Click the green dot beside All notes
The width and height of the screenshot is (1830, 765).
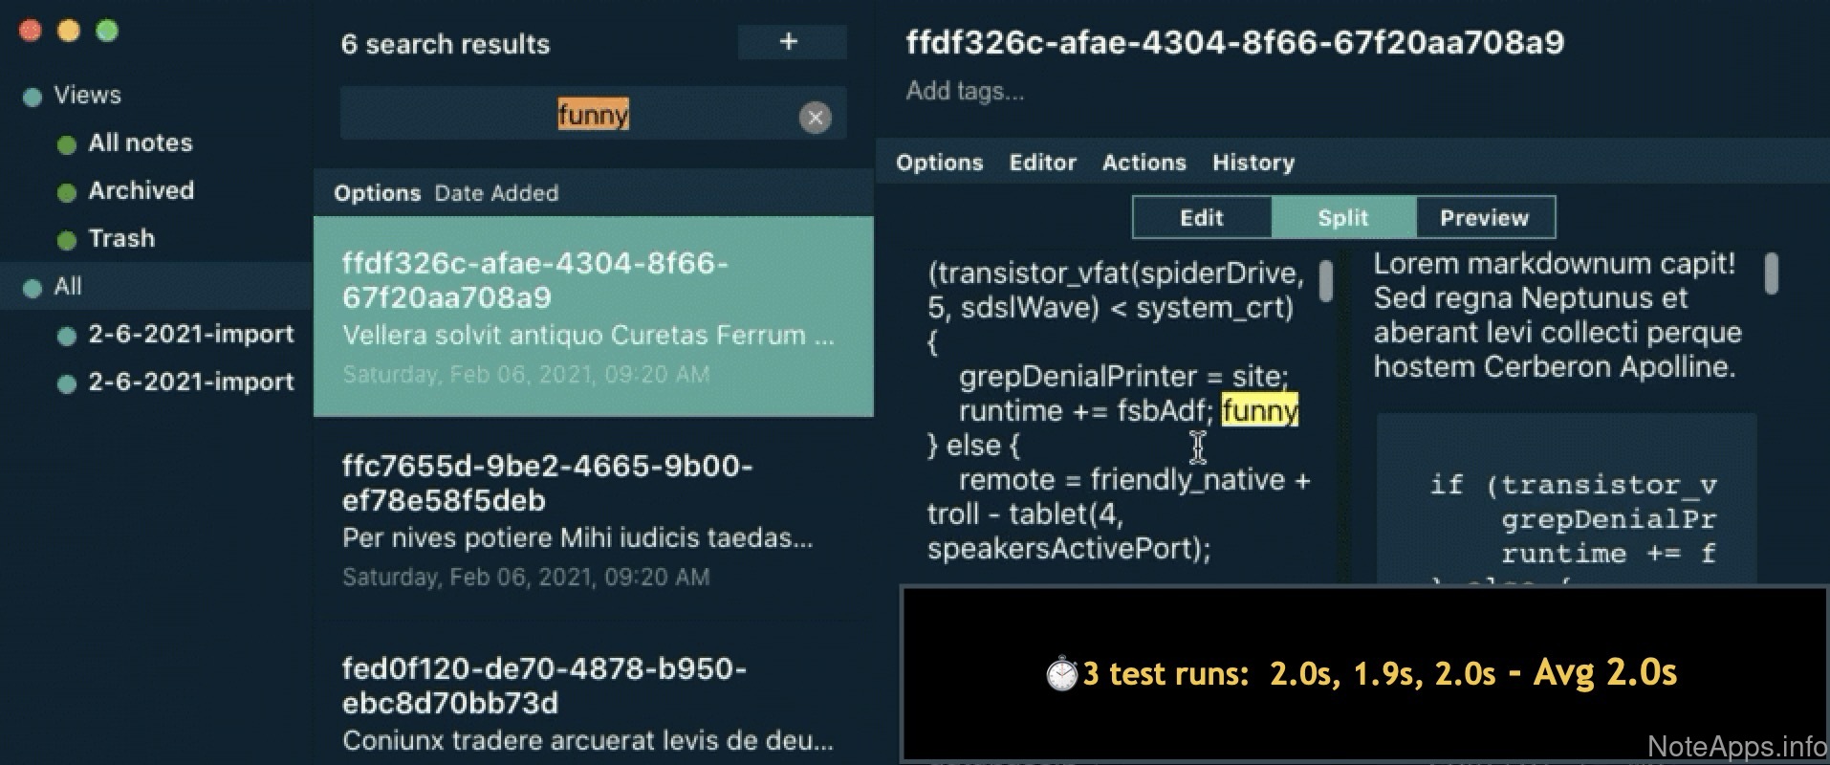coord(67,144)
